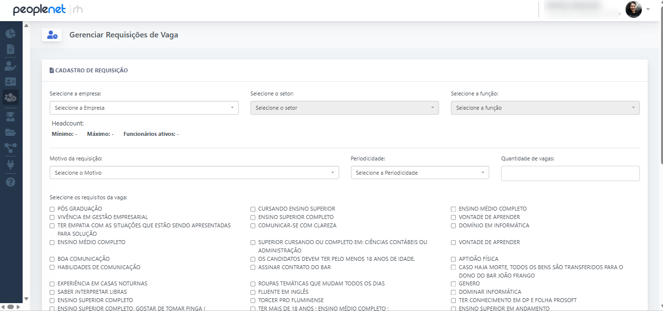Viewport: 663px width, 311px height.
Task: Check SUPERIOR CURSANDO OU COMPLETO EM CIÊNCIAS CONTÁBEIS
Action: [x=253, y=243]
